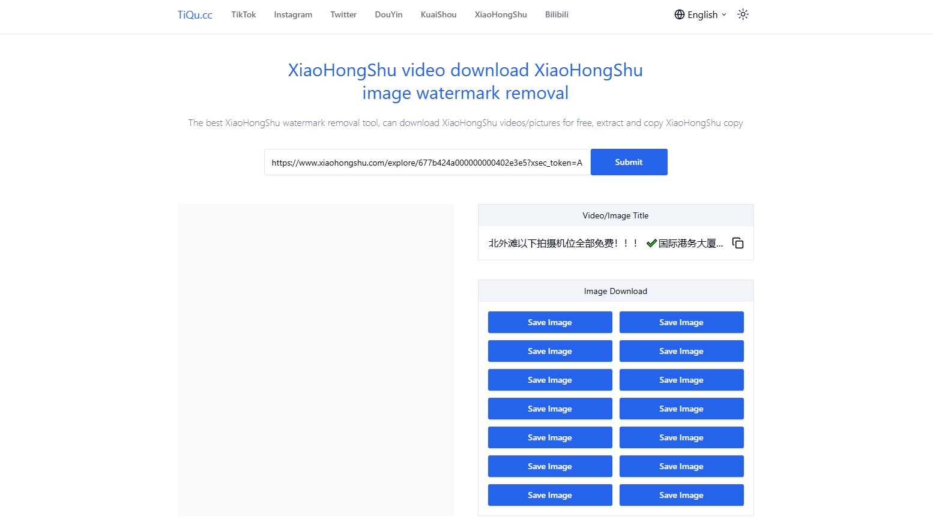Switch to the DouYin navigation item
Viewport: 933px width, 528px height.
[388, 14]
